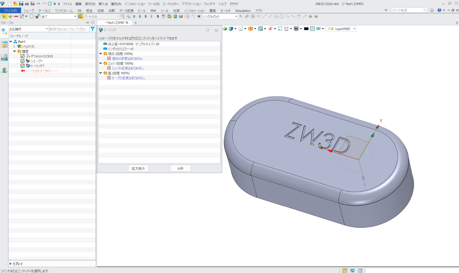Toggle the シェープ1 feature checkbox

pyautogui.click(x=22, y=61)
